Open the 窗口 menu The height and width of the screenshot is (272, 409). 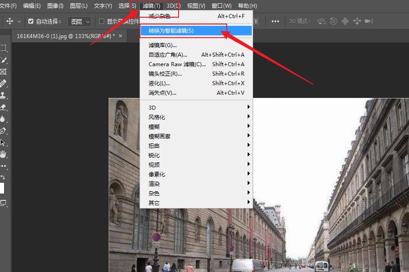pos(220,5)
